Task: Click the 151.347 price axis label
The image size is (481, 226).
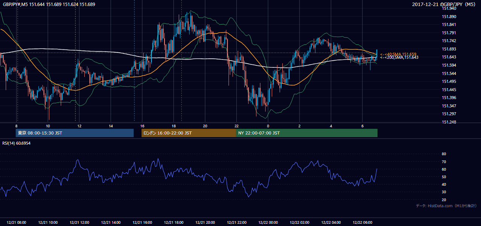Action: click(x=449, y=106)
